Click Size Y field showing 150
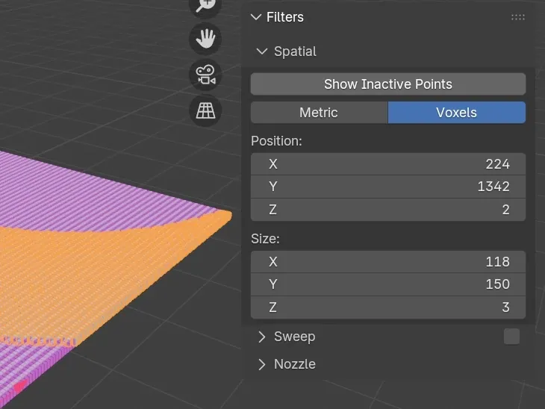Image resolution: width=545 pixels, height=409 pixels. (388, 284)
